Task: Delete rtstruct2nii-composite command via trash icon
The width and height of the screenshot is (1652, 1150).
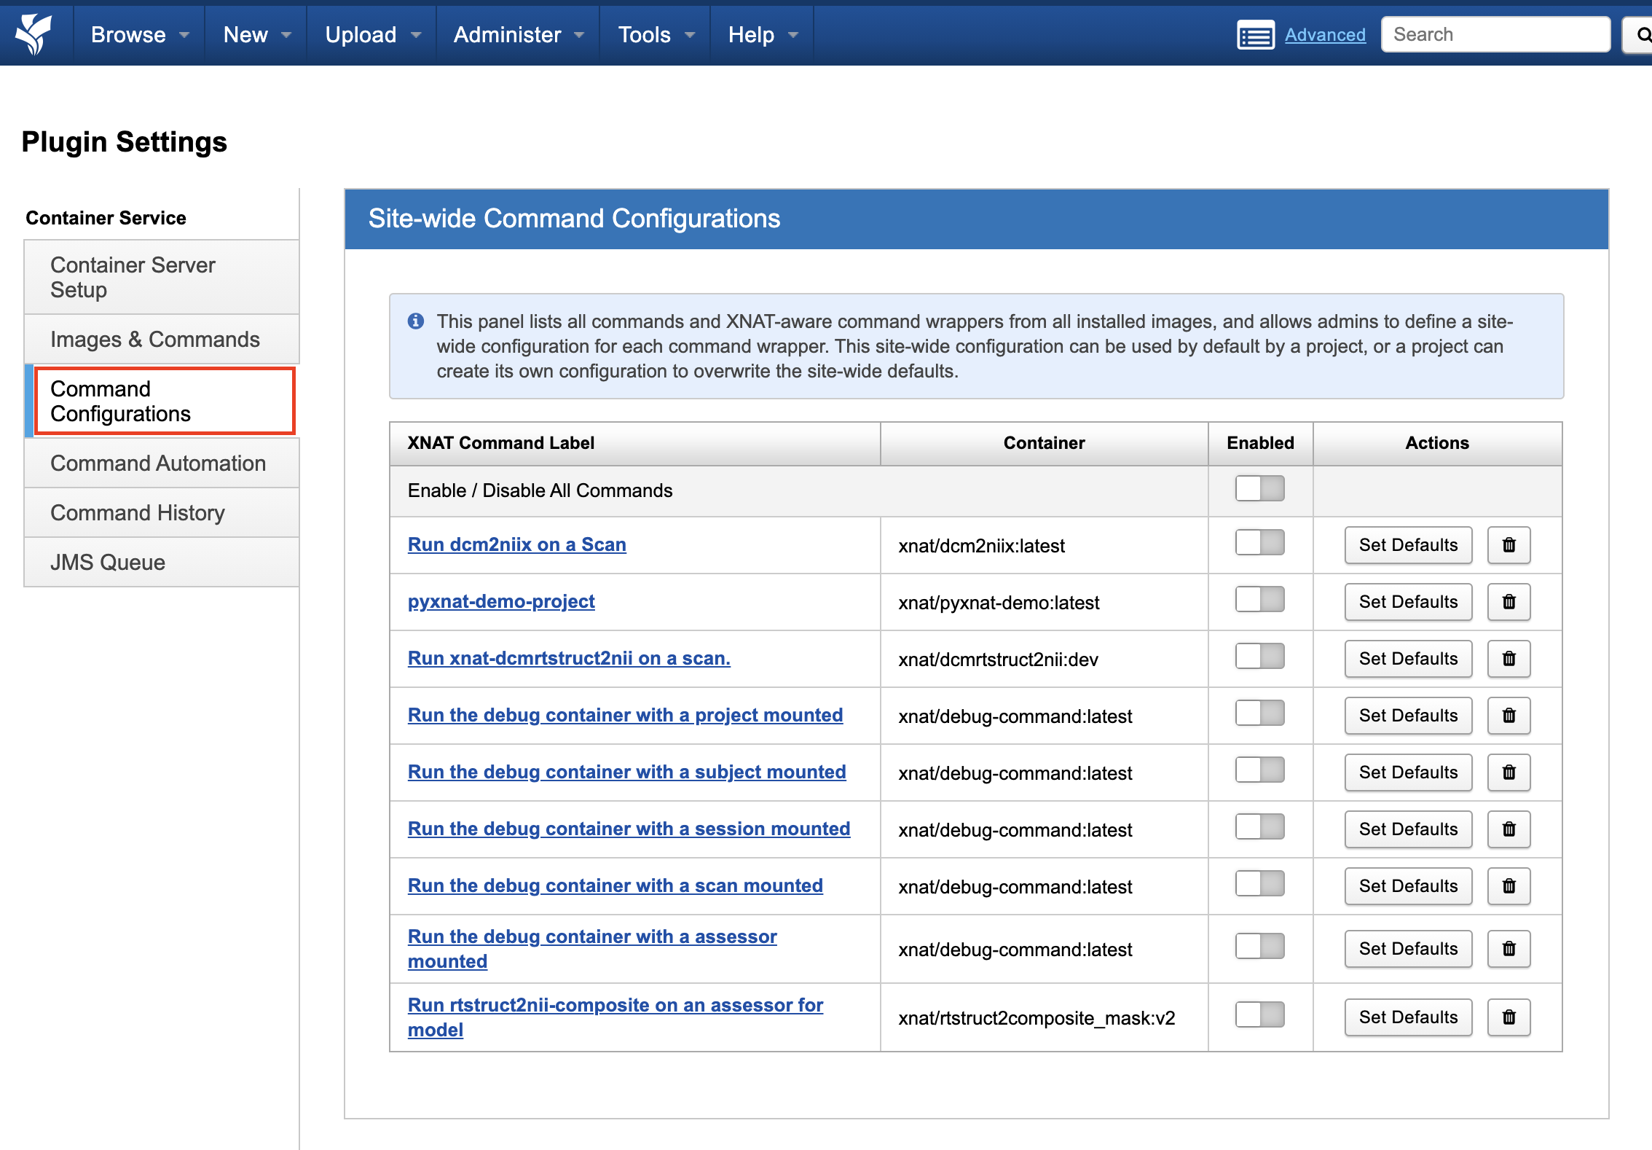Action: 1509,1017
